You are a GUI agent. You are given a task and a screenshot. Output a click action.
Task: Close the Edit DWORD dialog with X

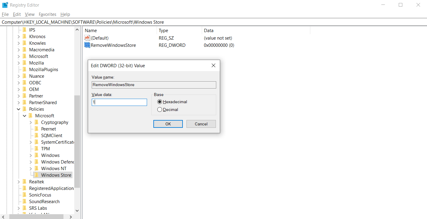pyautogui.click(x=213, y=65)
